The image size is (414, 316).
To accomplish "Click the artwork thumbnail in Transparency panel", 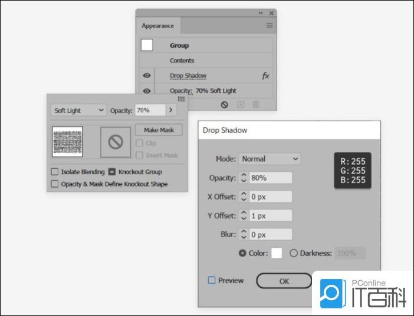I will [67, 142].
